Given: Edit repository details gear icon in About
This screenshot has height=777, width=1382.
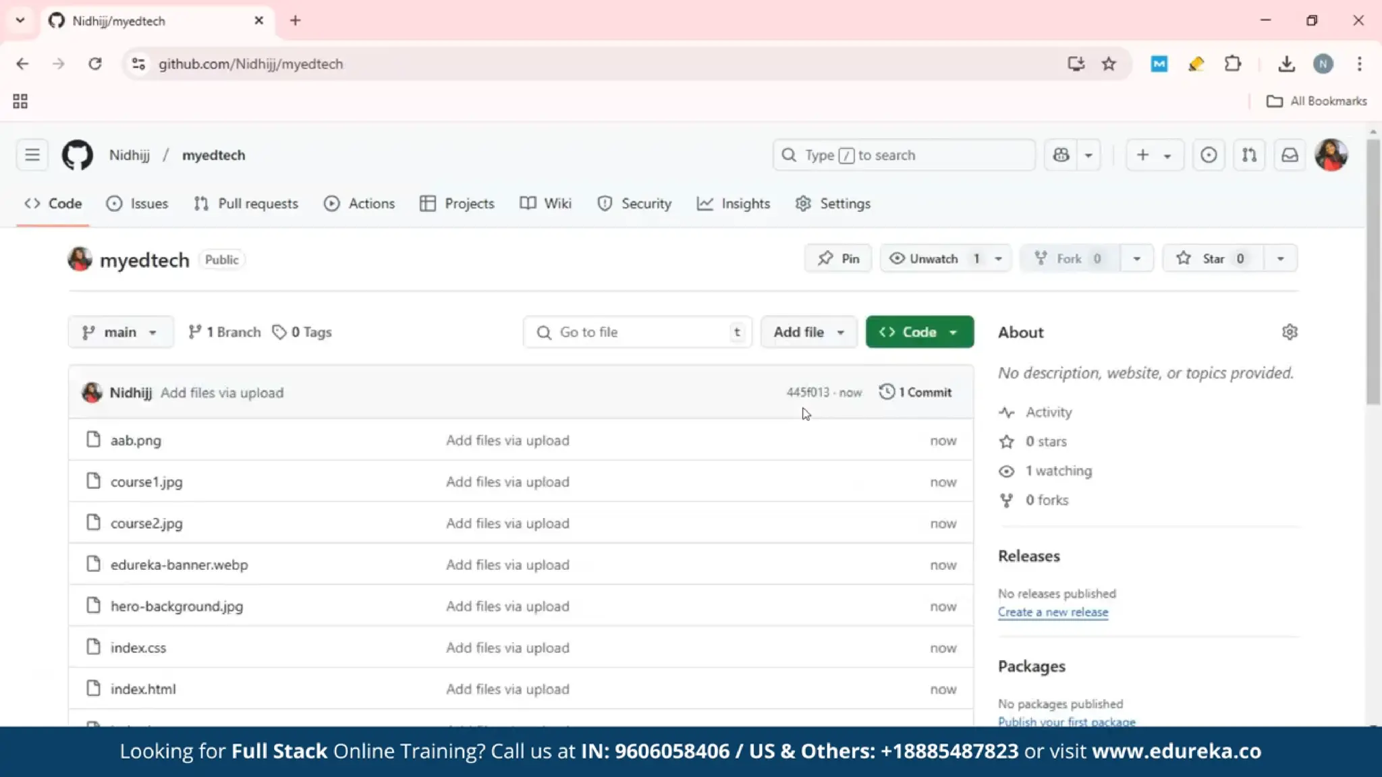Looking at the screenshot, I should [x=1290, y=332].
